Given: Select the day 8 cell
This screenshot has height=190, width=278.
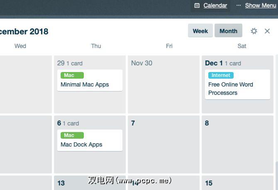Looking at the screenshot, I should tap(237, 149).
